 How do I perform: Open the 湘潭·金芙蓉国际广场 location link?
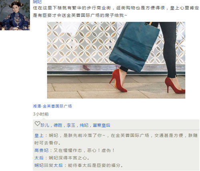52,106
